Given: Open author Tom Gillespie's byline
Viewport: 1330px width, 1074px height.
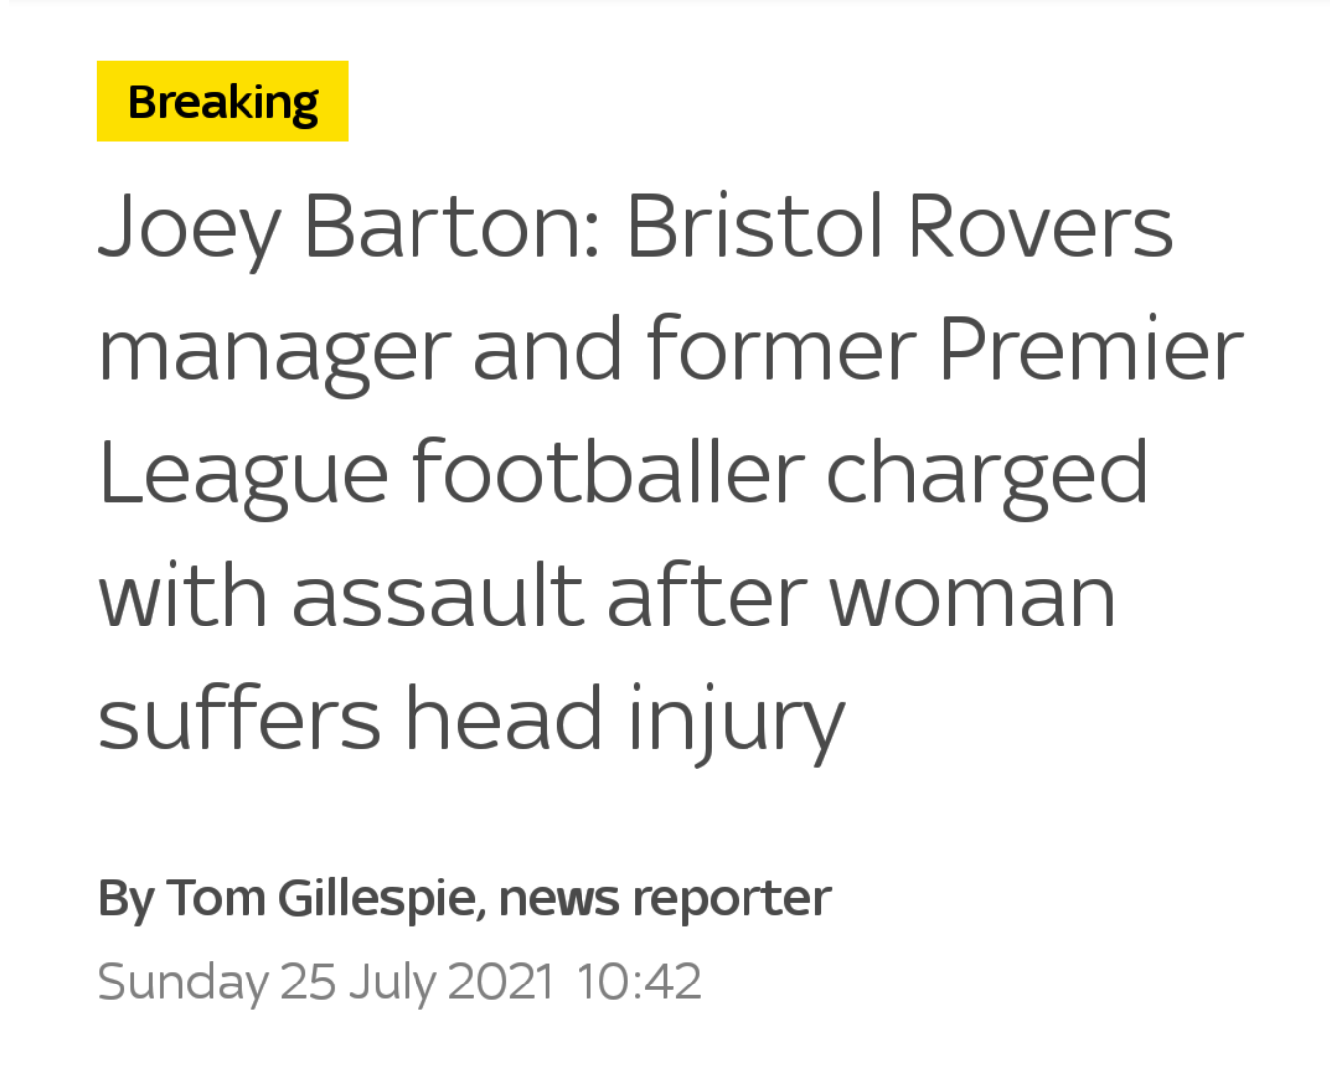Looking at the screenshot, I should coord(322,898).
